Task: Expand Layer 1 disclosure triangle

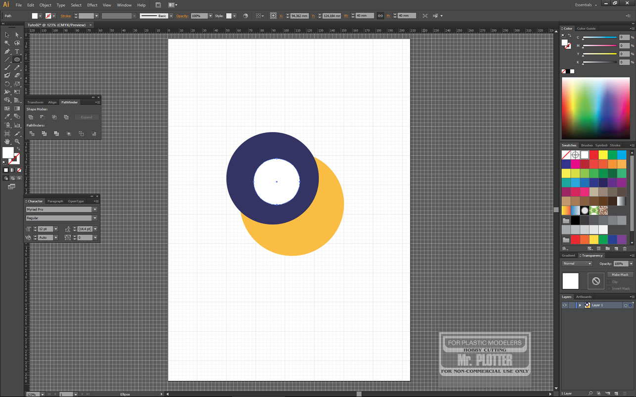Action: coord(580,305)
